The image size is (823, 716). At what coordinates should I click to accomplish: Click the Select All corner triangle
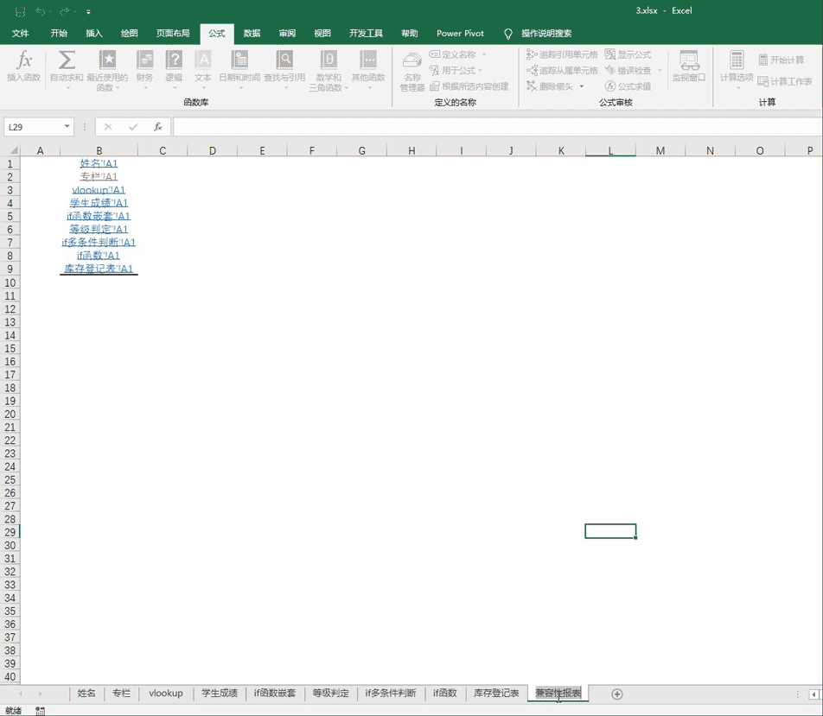point(12,150)
